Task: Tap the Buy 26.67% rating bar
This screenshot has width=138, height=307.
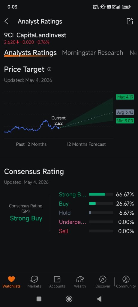Action: [x=101, y=204]
